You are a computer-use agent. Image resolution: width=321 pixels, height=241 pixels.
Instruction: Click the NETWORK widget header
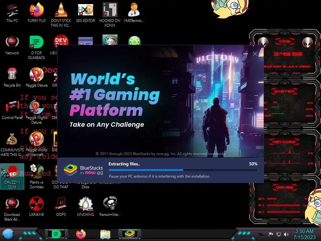click(284, 142)
